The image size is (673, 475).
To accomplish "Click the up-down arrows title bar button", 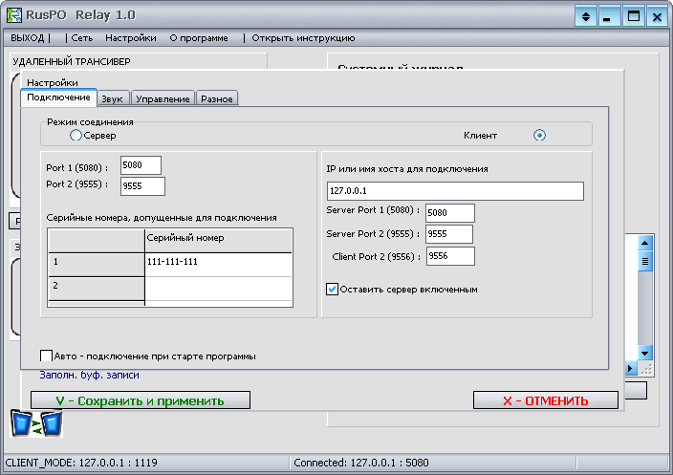I will 586,16.
